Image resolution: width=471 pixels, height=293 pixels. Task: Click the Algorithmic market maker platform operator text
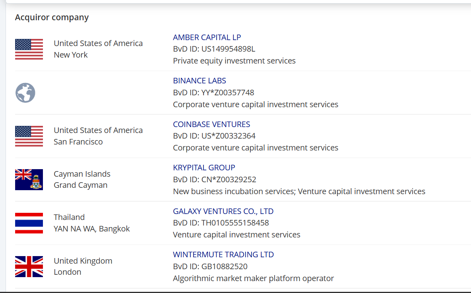[253, 278]
